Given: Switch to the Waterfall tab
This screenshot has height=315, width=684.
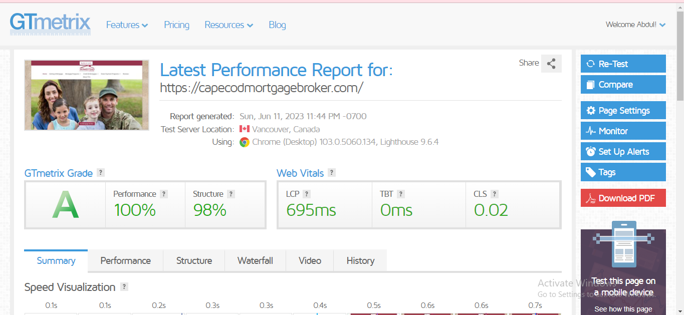Looking at the screenshot, I should [255, 260].
